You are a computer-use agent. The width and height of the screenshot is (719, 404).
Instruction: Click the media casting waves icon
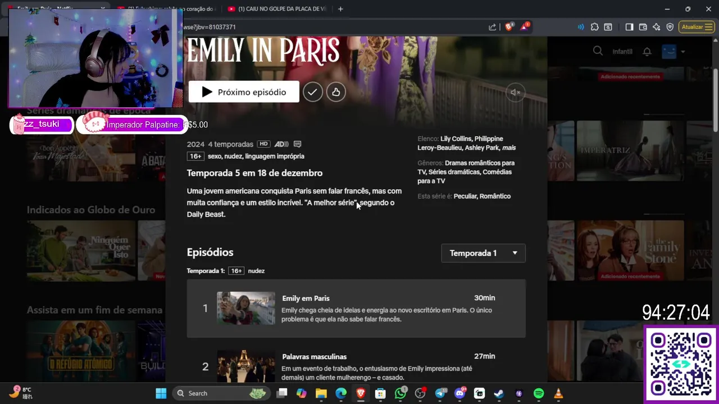point(580,27)
